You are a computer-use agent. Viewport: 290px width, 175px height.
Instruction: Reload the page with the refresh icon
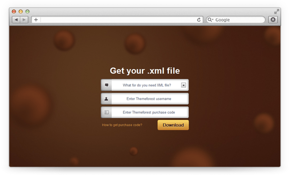[x=199, y=20]
